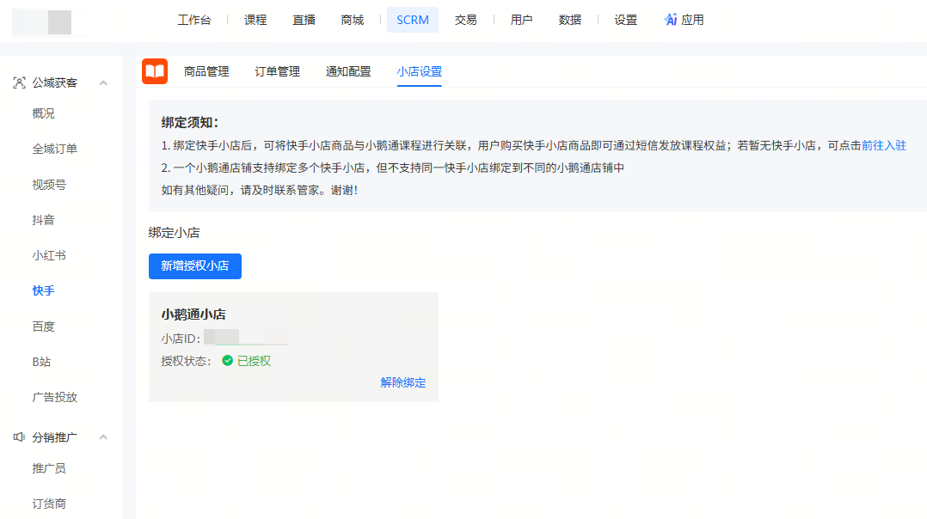
Task: Open 概况 in the sidebar
Action: point(43,113)
